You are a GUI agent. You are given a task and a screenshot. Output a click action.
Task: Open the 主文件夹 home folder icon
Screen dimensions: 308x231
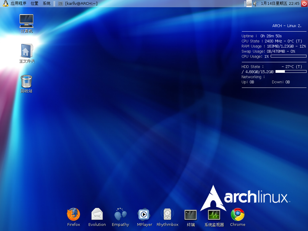[x=27, y=53]
